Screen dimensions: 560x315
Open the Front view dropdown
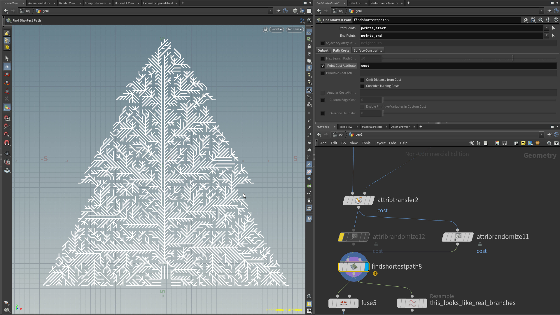tap(276, 29)
